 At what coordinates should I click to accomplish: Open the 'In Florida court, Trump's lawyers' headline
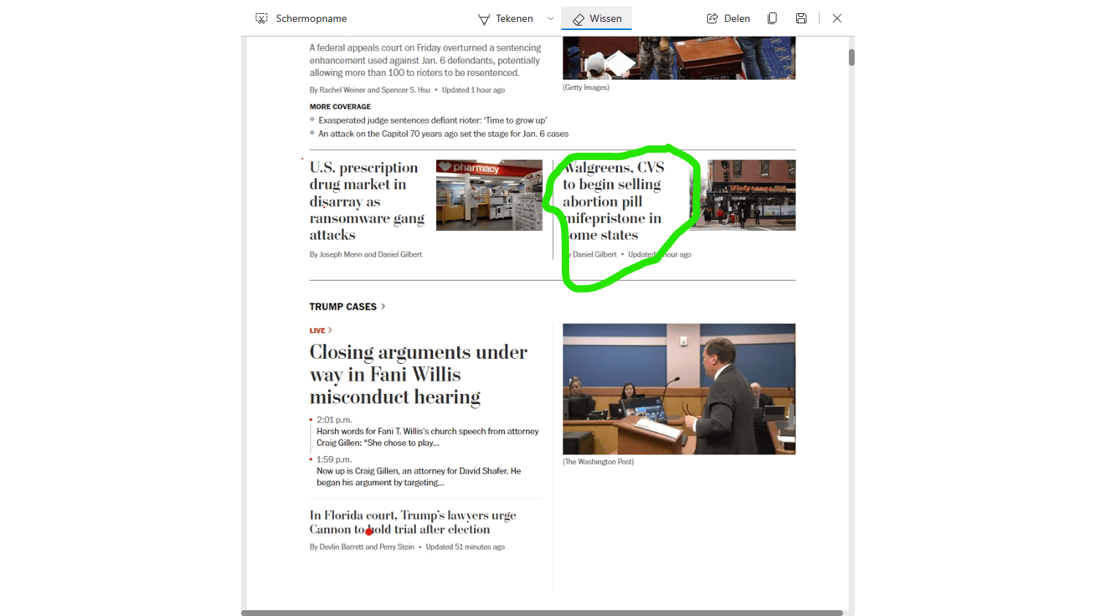(x=413, y=522)
